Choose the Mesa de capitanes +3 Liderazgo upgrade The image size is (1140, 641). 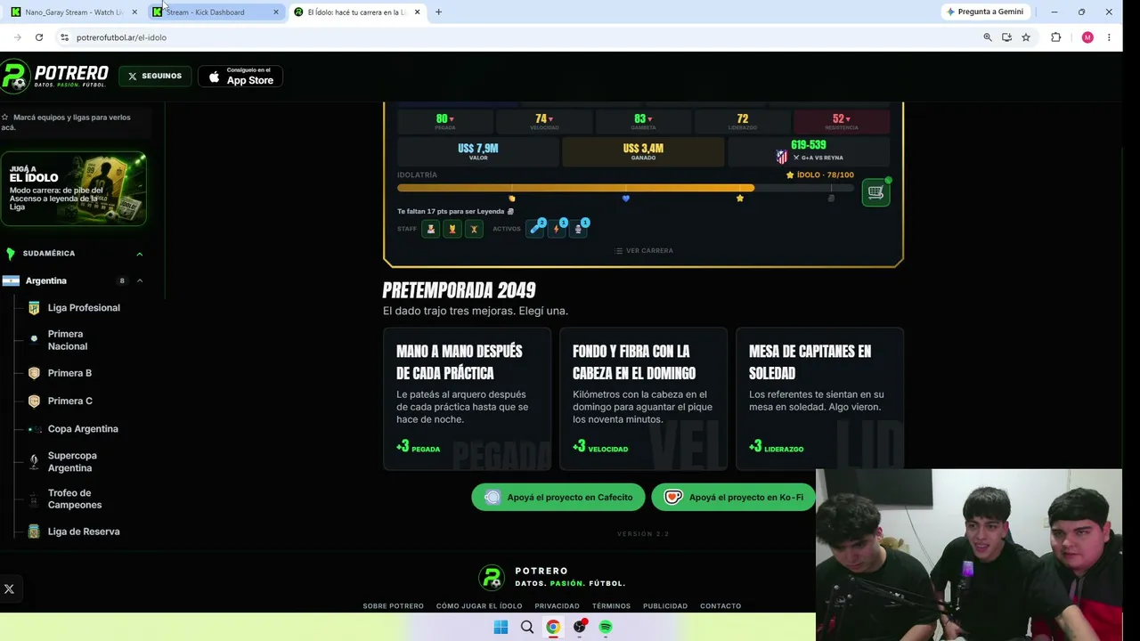pyautogui.click(x=819, y=399)
